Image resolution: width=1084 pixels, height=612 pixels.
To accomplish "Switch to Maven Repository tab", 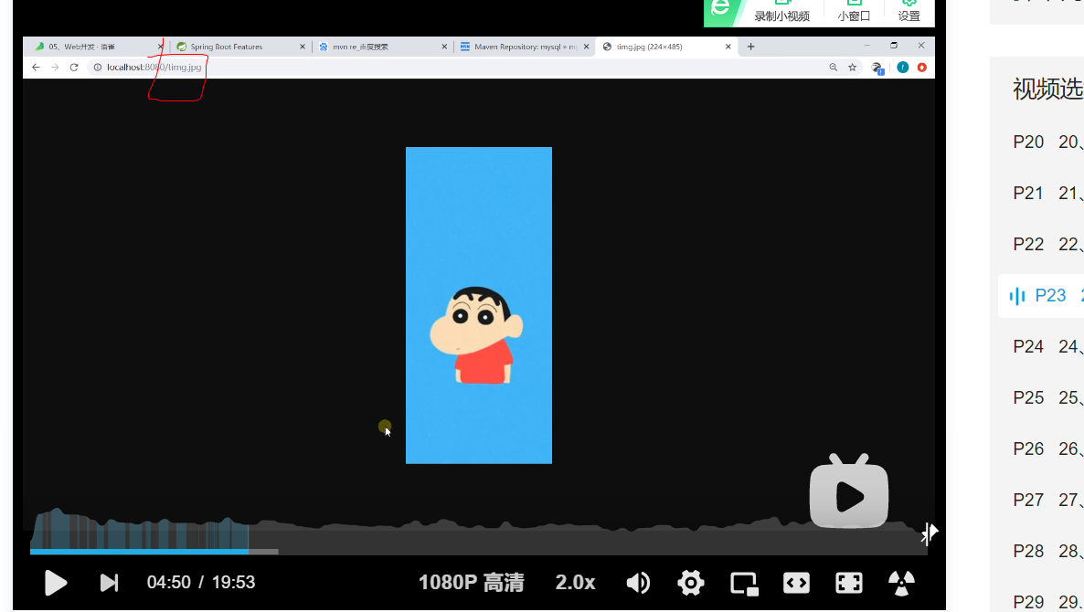I will (x=526, y=47).
